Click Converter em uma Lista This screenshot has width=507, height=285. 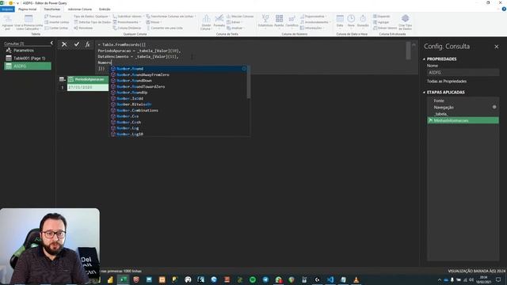pos(165,28)
